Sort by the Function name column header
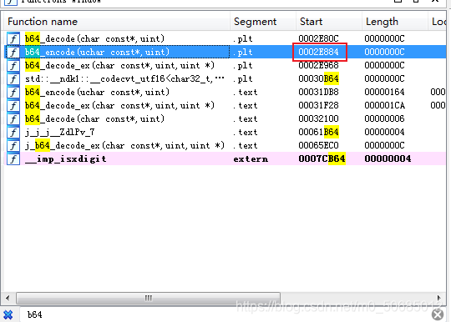451x322 pixels. (117, 22)
